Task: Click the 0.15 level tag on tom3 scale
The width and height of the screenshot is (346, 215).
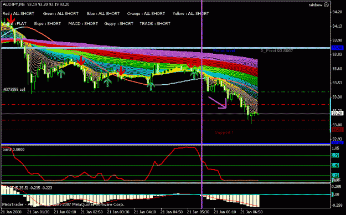Action: tap(335, 175)
